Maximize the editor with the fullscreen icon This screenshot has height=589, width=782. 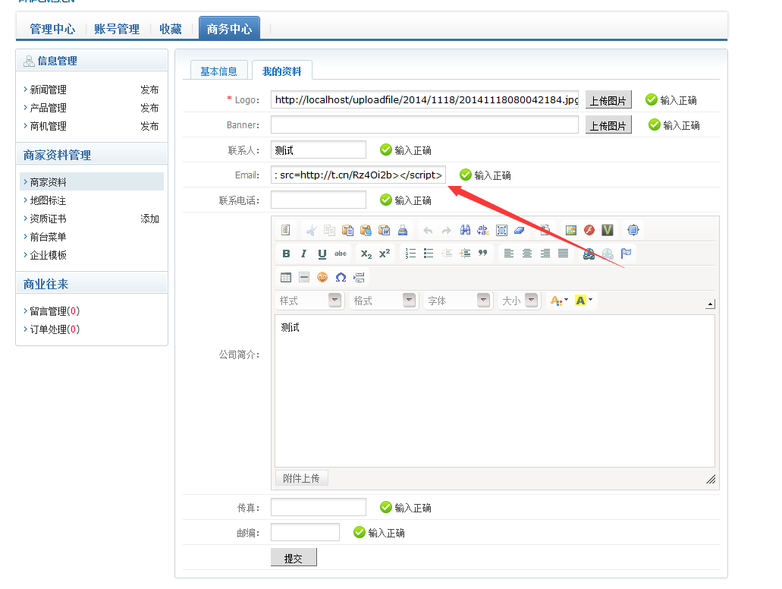click(633, 230)
